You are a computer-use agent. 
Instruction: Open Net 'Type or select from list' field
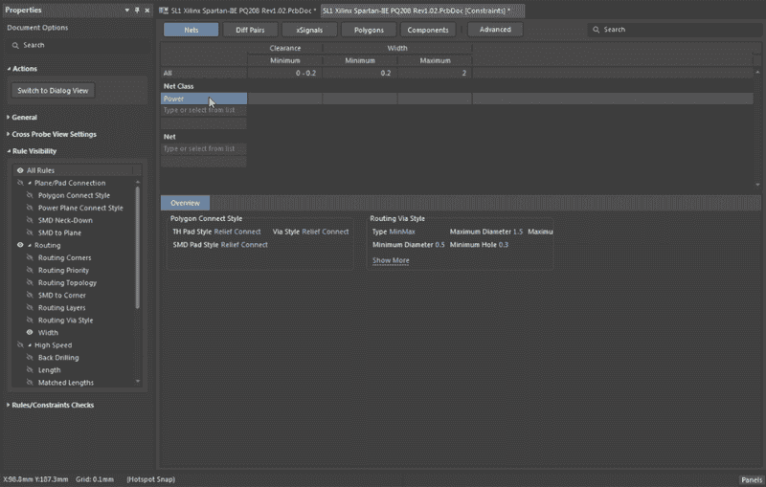coord(204,149)
